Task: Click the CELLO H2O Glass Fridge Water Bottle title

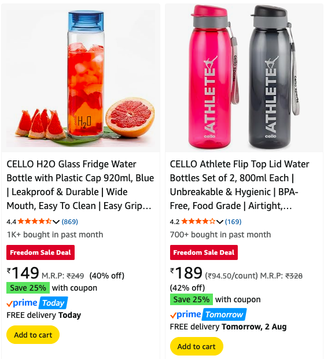Action: pos(80,185)
